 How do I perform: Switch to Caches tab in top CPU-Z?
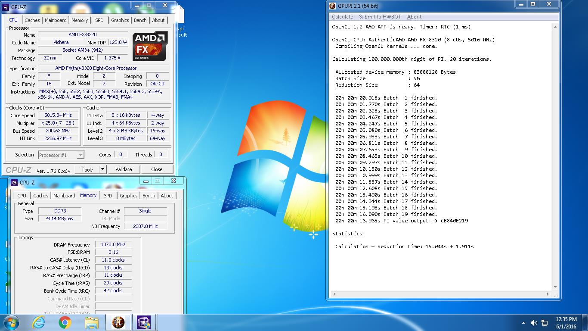(32, 20)
